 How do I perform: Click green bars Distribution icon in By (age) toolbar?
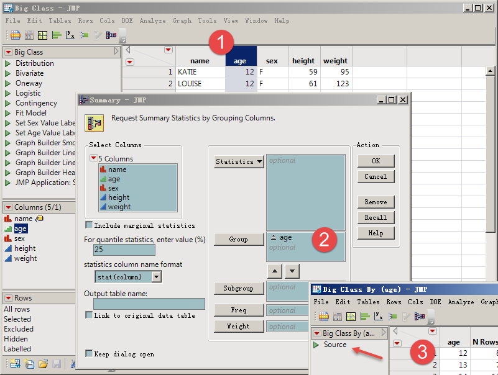coord(365,316)
